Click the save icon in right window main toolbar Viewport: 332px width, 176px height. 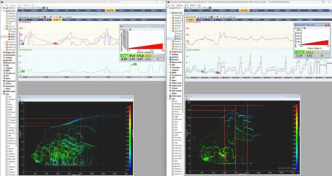174,8
